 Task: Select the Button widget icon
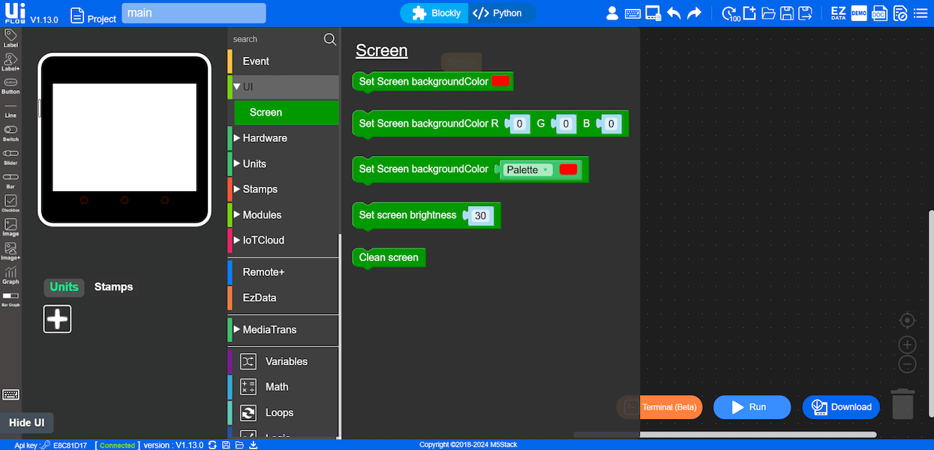point(11,85)
